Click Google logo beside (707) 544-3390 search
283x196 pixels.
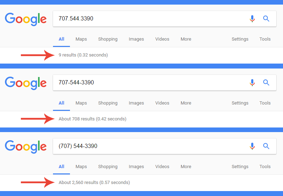click(x=26, y=147)
